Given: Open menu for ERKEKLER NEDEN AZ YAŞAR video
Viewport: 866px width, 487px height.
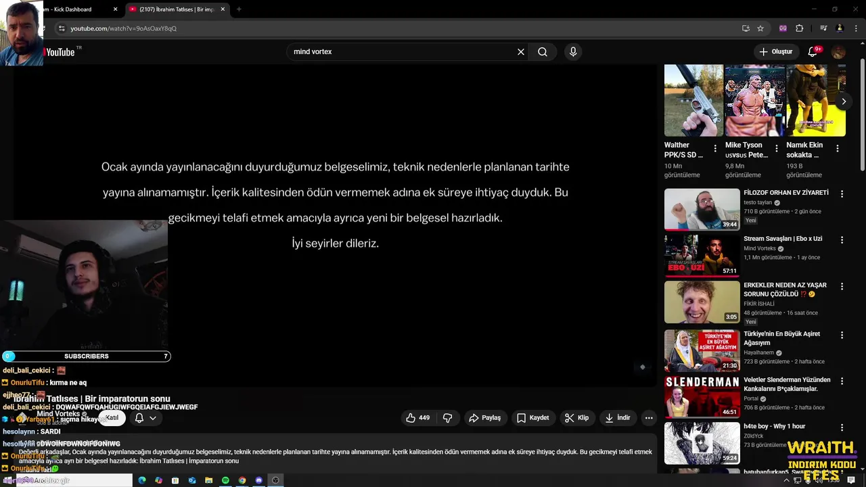Looking at the screenshot, I should 842,287.
